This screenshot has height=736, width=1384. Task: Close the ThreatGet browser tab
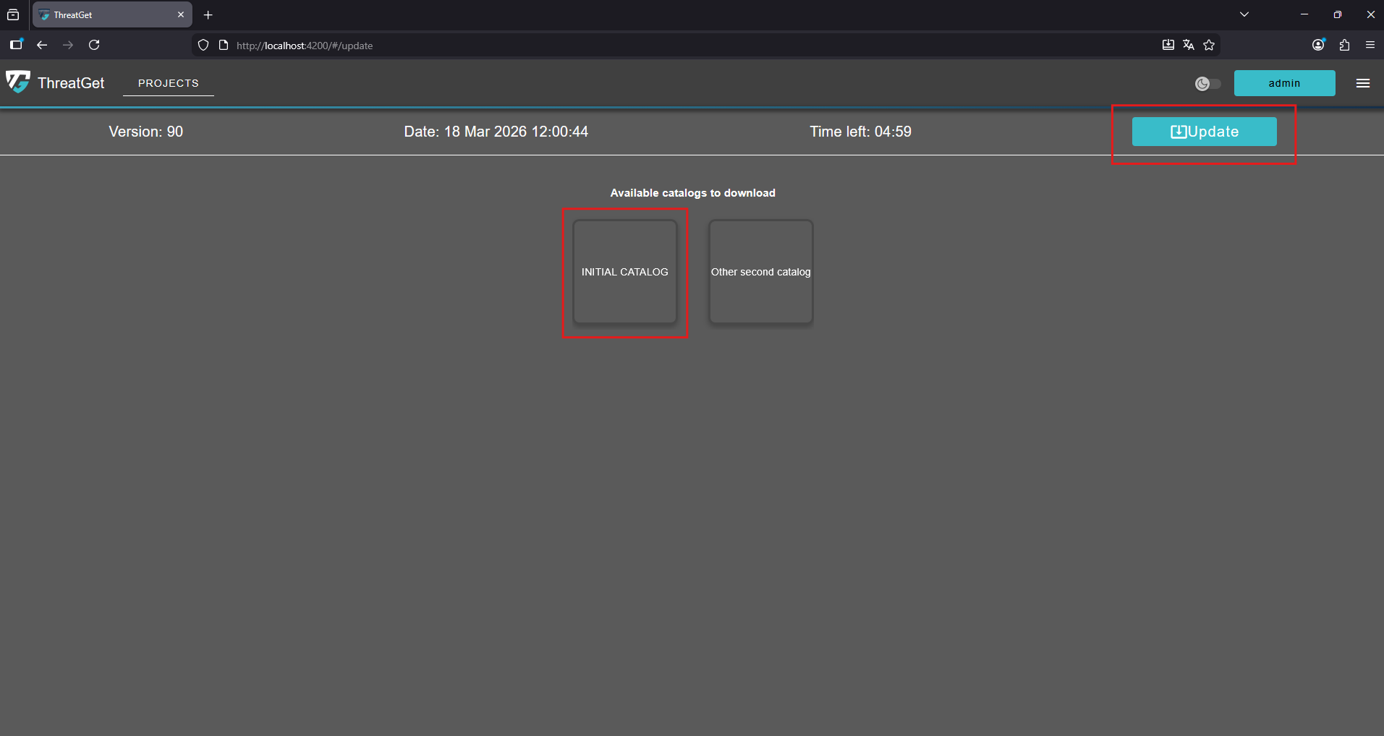(181, 14)
